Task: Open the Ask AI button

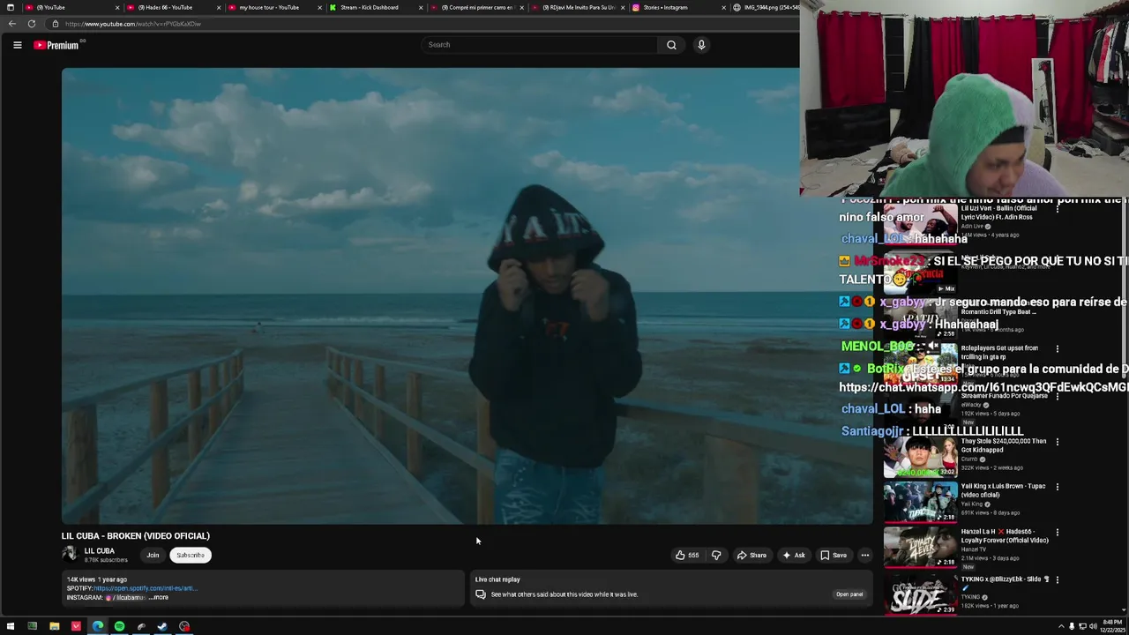Action: pos(793,556)
